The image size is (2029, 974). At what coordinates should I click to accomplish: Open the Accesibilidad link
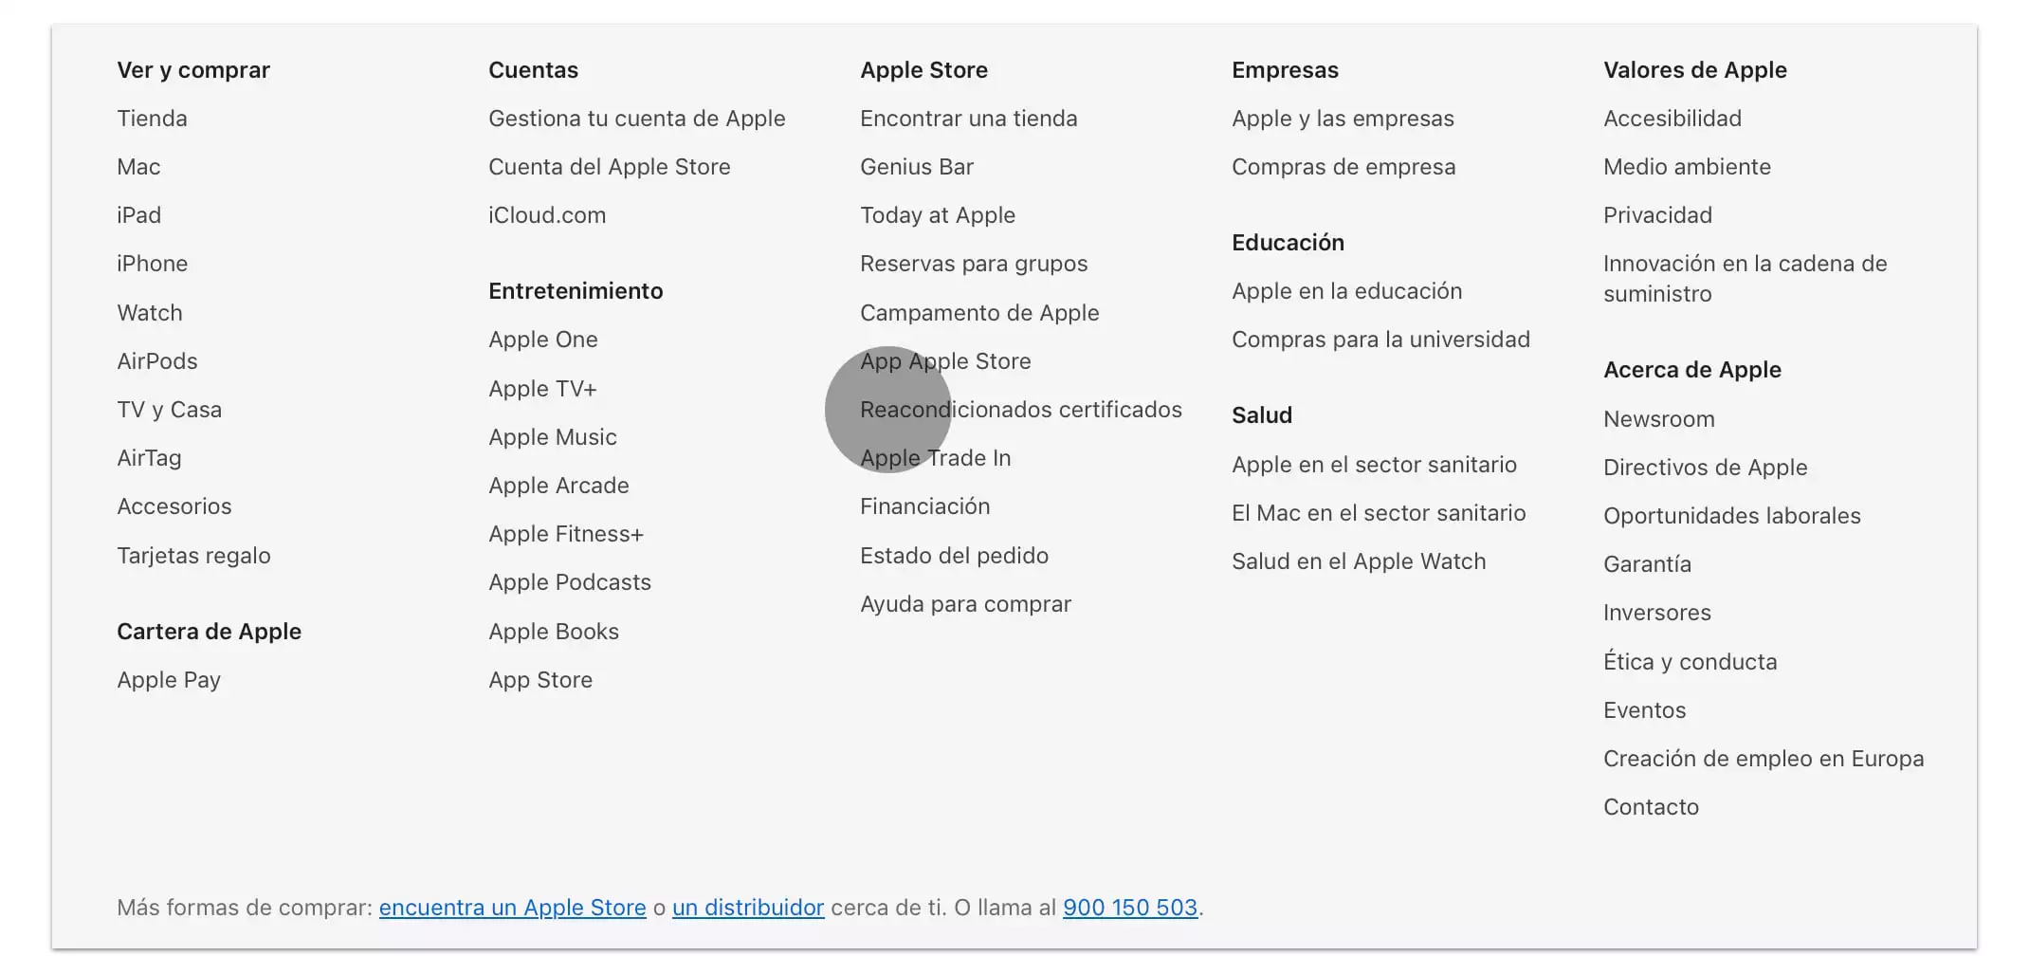pyautogui.click(x=1672, y=119)
